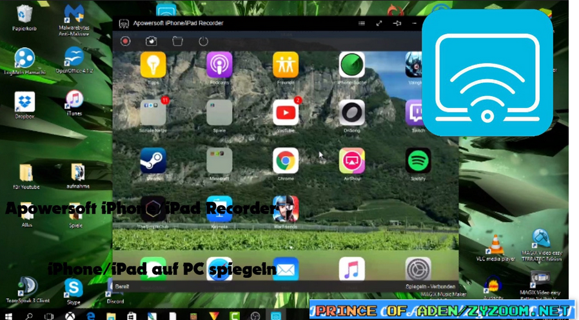
Task: Select the für Youtube desktop folder
Action: tap(26, 176)
